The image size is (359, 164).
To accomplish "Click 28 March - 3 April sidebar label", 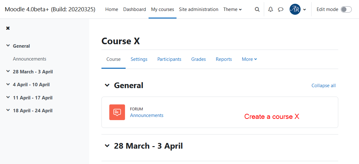I will click(33, 72).
